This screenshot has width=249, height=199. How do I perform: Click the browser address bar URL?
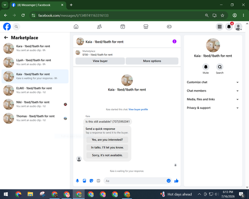(x=73, y=15)
